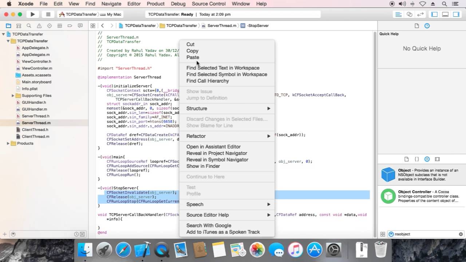Image resolution: width=466 pixels, height=262 pixels.
Task: Open the Symbol navigator tab
Action: 19,26
